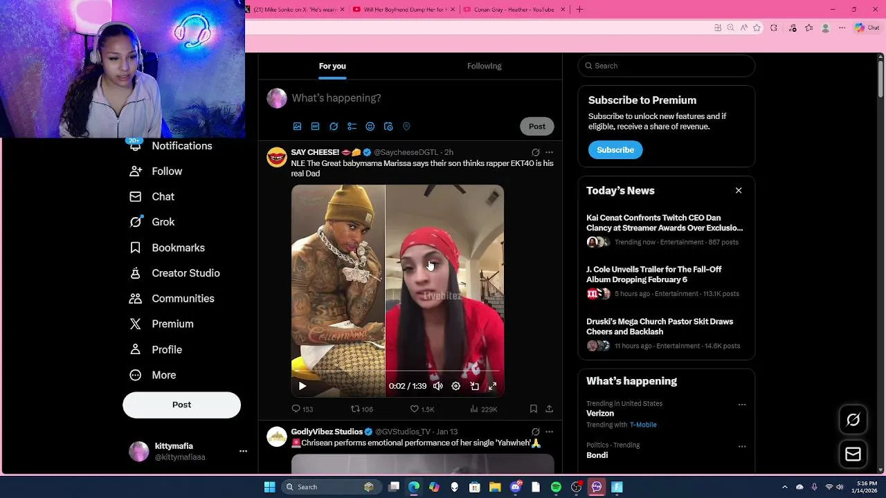The height and width of the screenshot is (498, 886).
Task: Share the SAY CHEESE post
Action: 549,409
